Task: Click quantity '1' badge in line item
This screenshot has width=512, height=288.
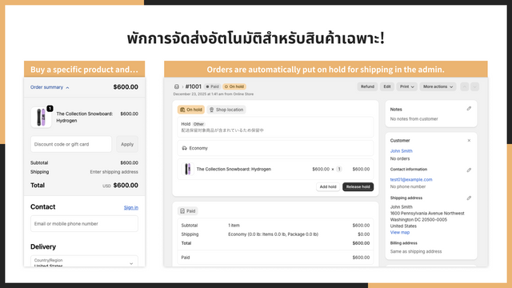Action: [x=339, y=169]
